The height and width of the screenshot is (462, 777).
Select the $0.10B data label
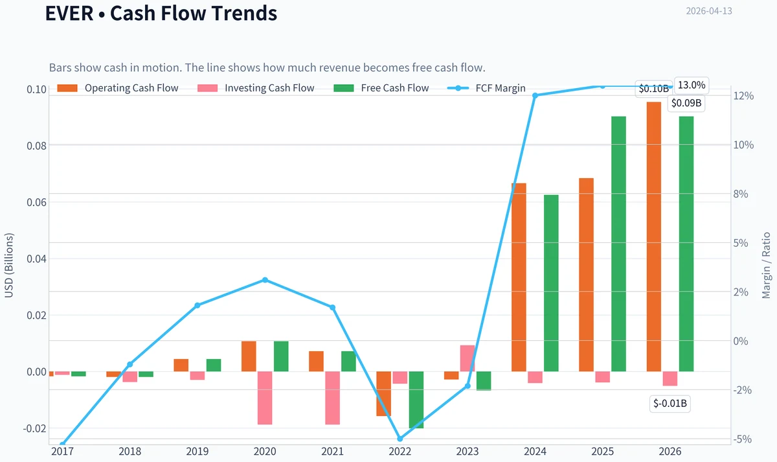(x=653, y=89)
